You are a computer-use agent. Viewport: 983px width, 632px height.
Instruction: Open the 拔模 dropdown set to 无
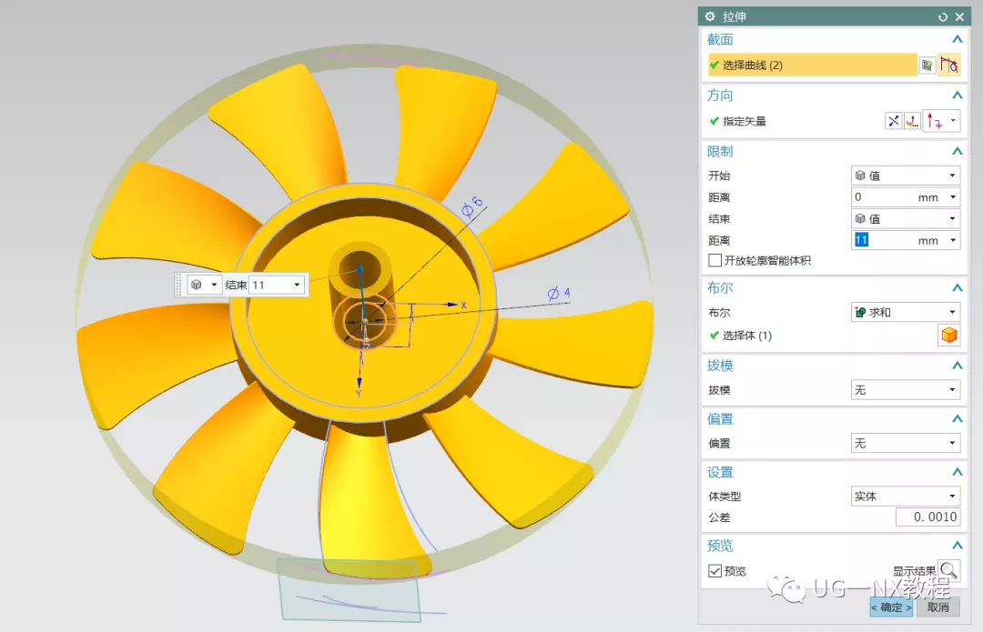[x=906, y=389]
